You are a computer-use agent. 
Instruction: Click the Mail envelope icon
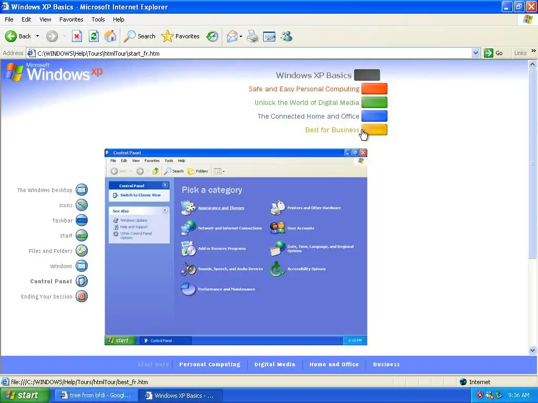coord(232,36)
